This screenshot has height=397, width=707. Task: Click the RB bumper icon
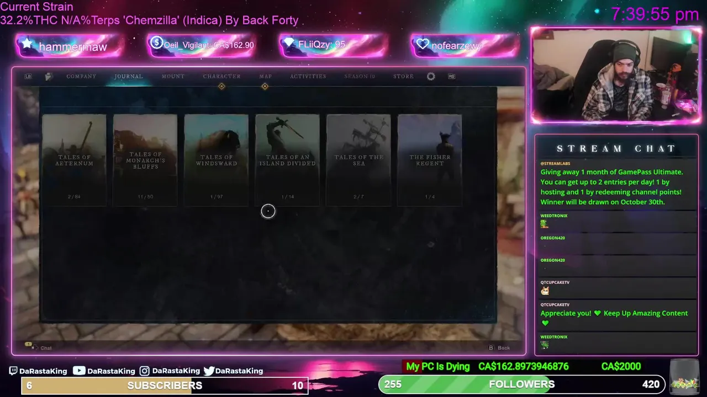coord(451,77)
